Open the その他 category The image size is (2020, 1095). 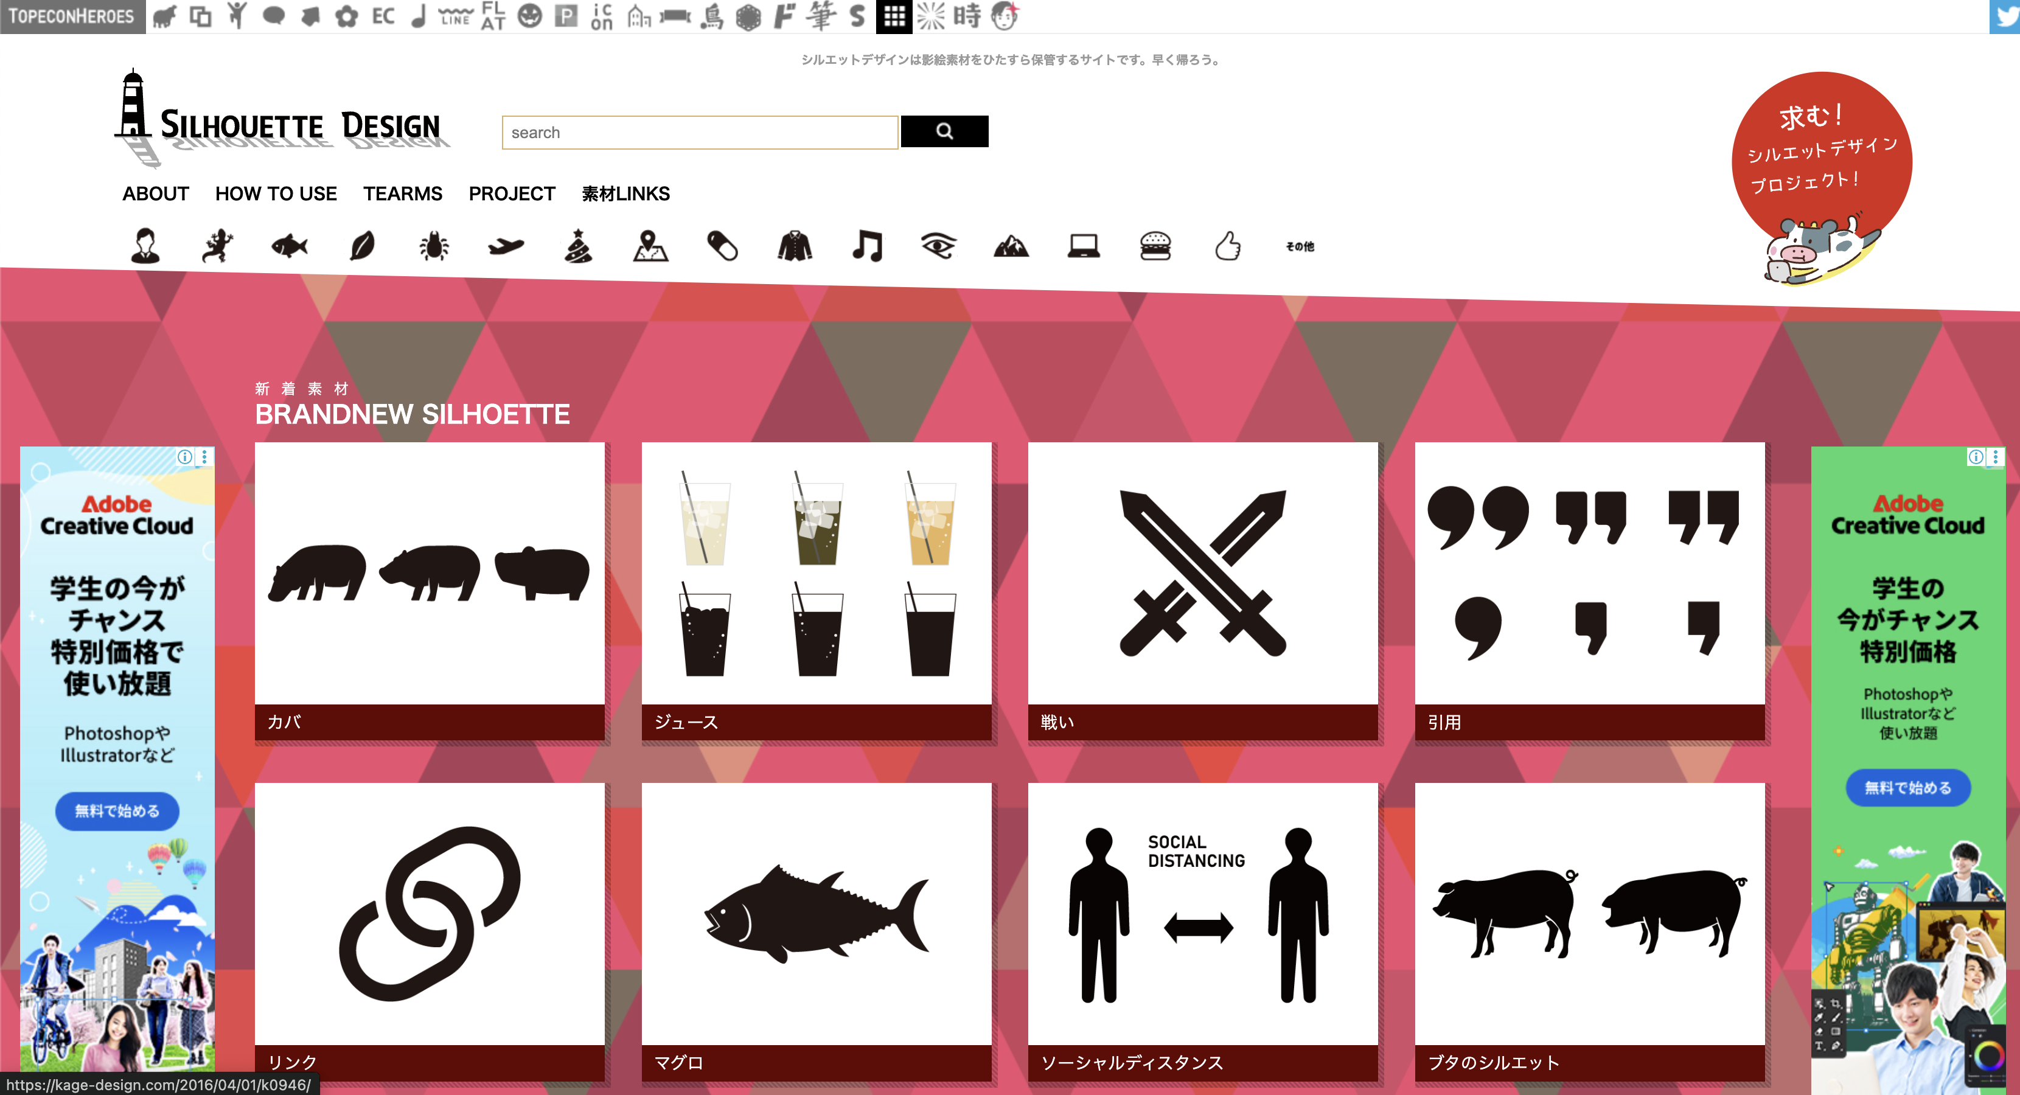(x=1300, y=247)
